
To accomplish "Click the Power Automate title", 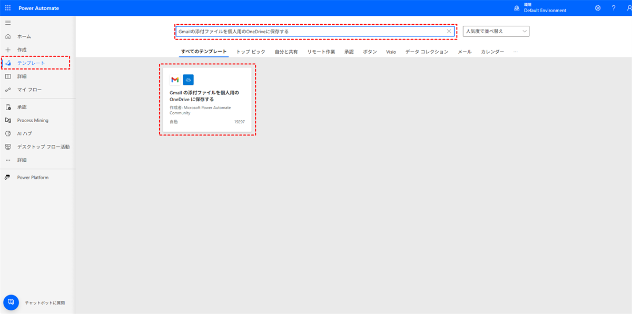I will [x=39, y=8].
